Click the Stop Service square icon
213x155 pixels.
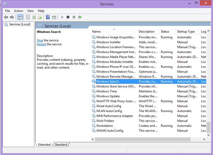68,17
